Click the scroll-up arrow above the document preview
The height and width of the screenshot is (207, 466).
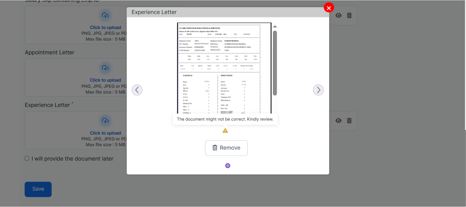(x=275, y=27)
